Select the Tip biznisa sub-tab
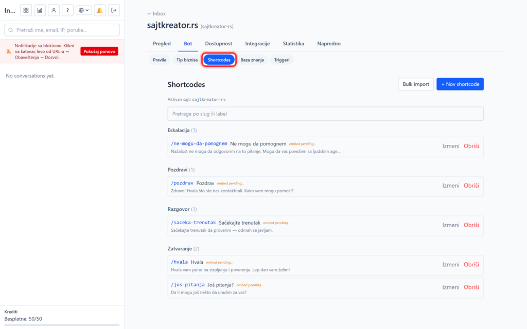 point(187,60)
